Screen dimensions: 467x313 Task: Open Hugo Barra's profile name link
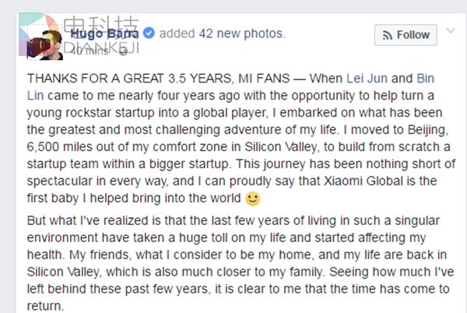105,33
